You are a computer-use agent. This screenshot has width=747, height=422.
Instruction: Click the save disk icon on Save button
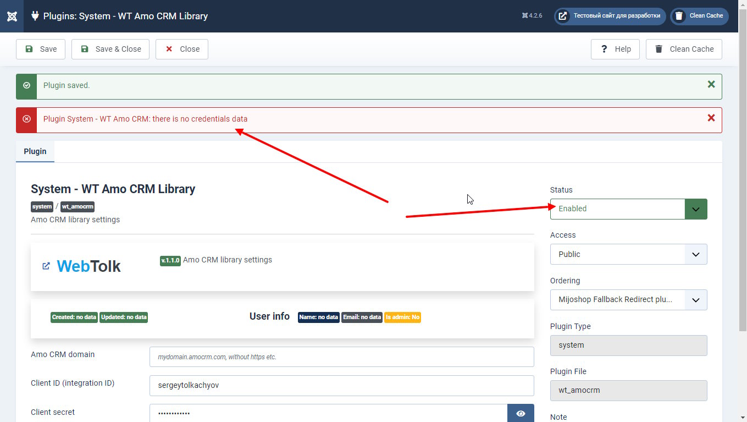coord(29,49)
